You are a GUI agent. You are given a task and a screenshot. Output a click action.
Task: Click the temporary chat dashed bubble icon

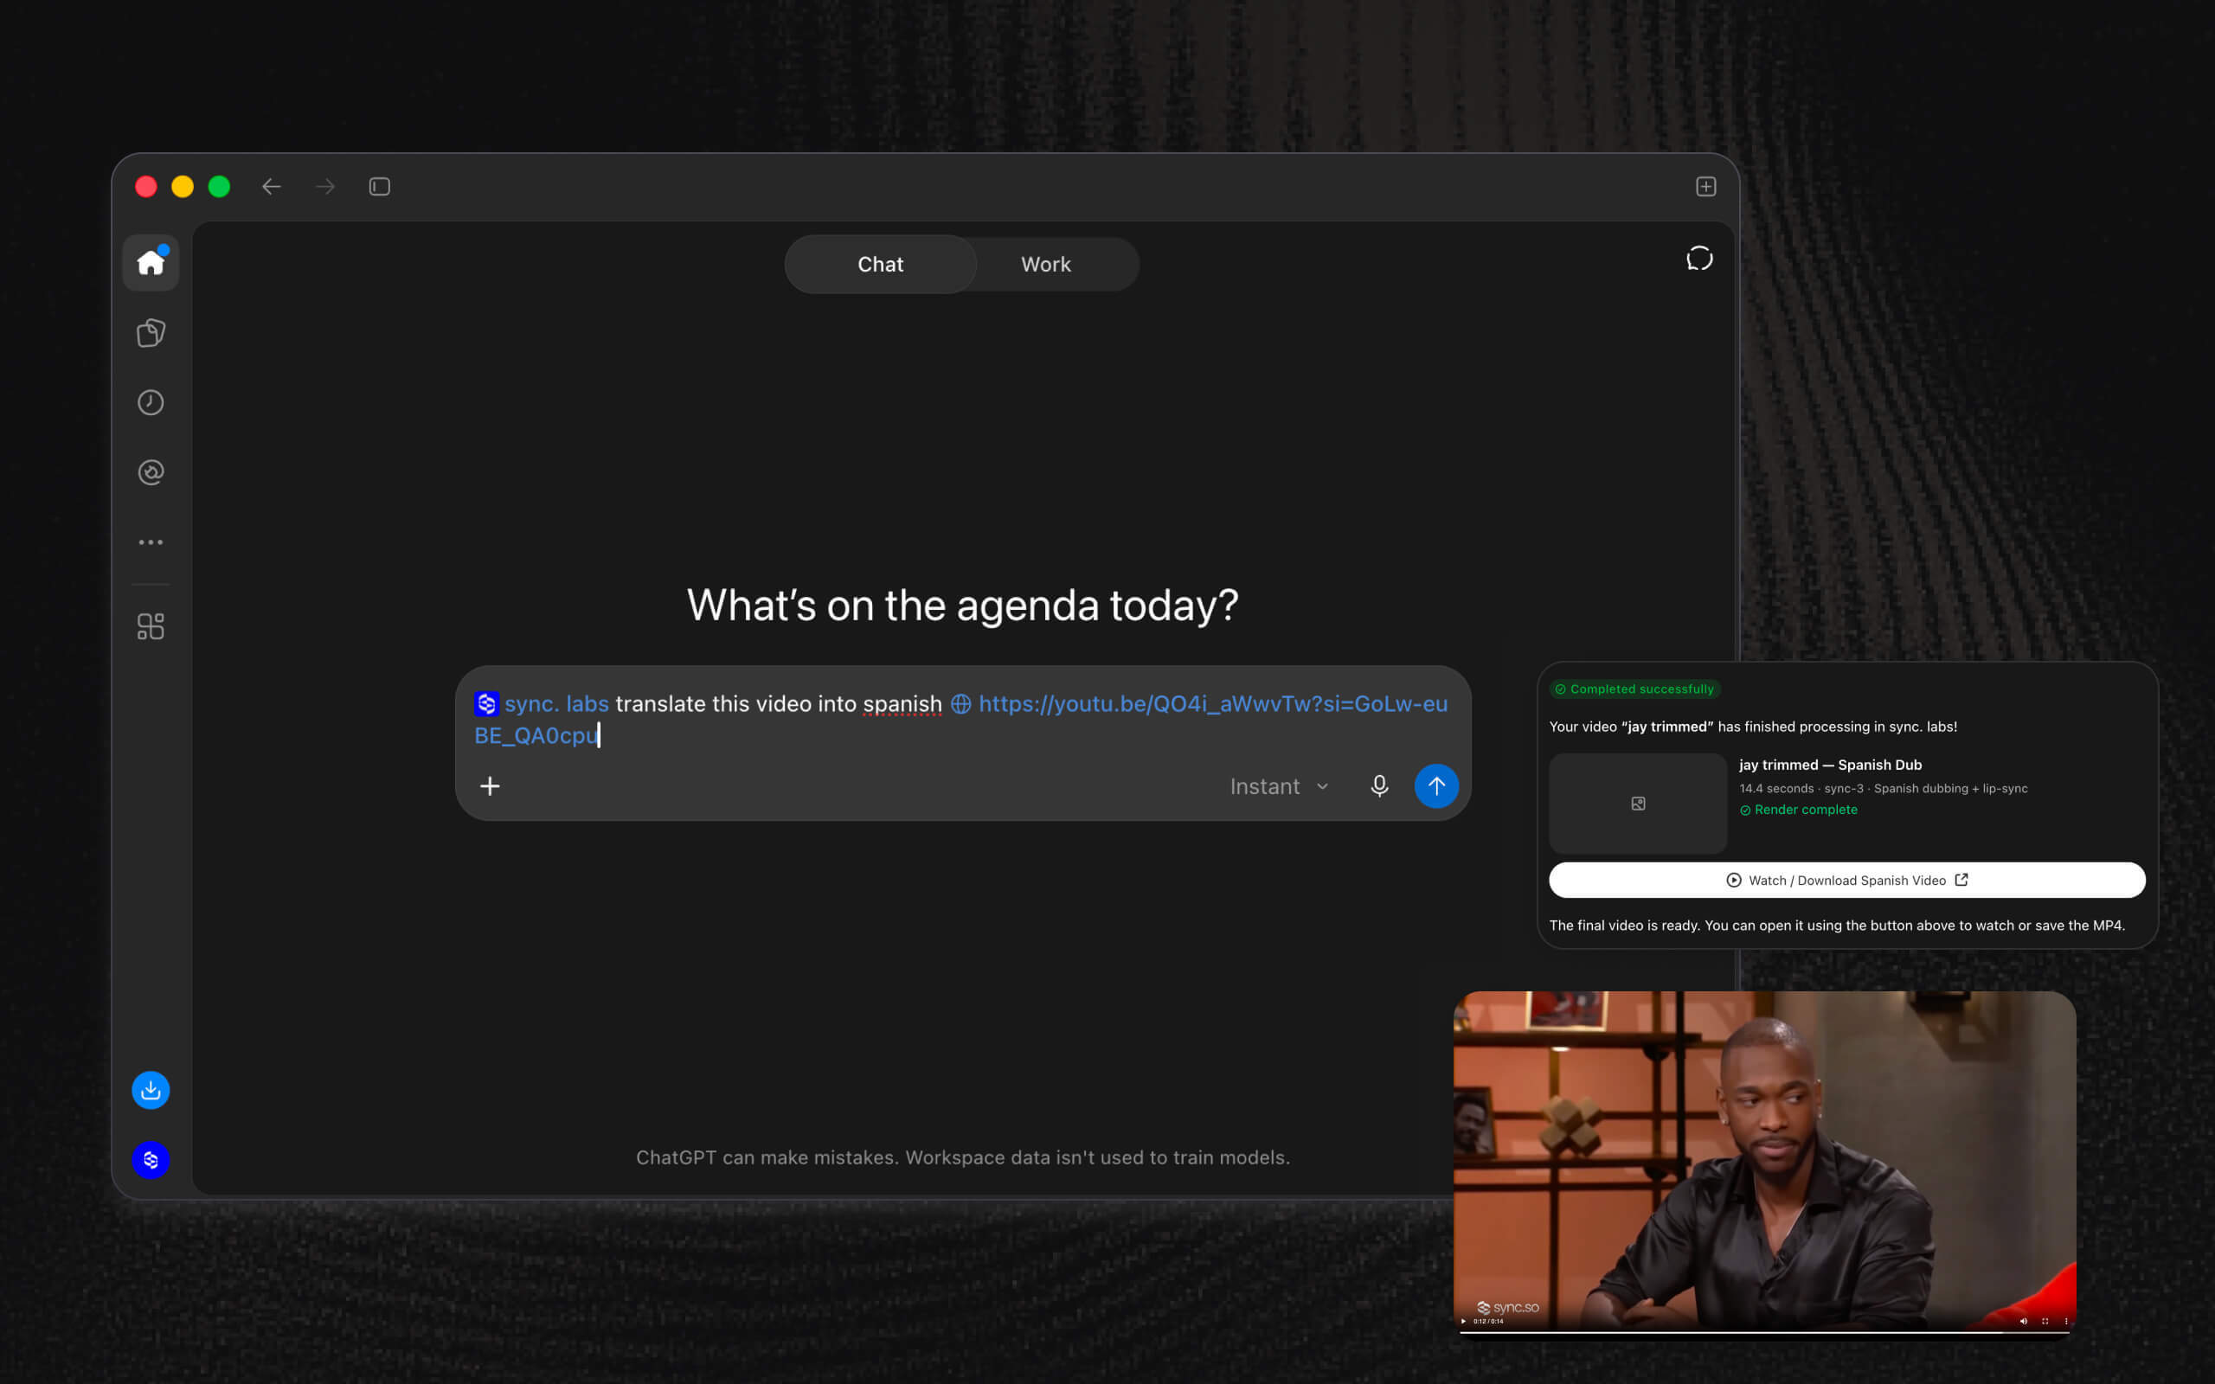click(x=1699, y=259)
